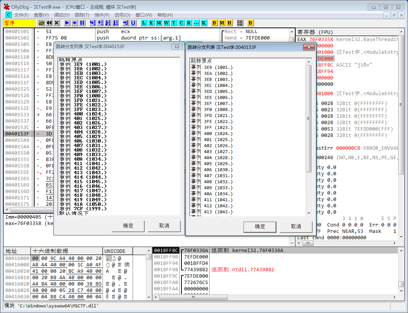Open Memory breakpoints via yellow M icon
Image resolution: width=408 pixels, height=313 pixels.
(x=222, y=23)
